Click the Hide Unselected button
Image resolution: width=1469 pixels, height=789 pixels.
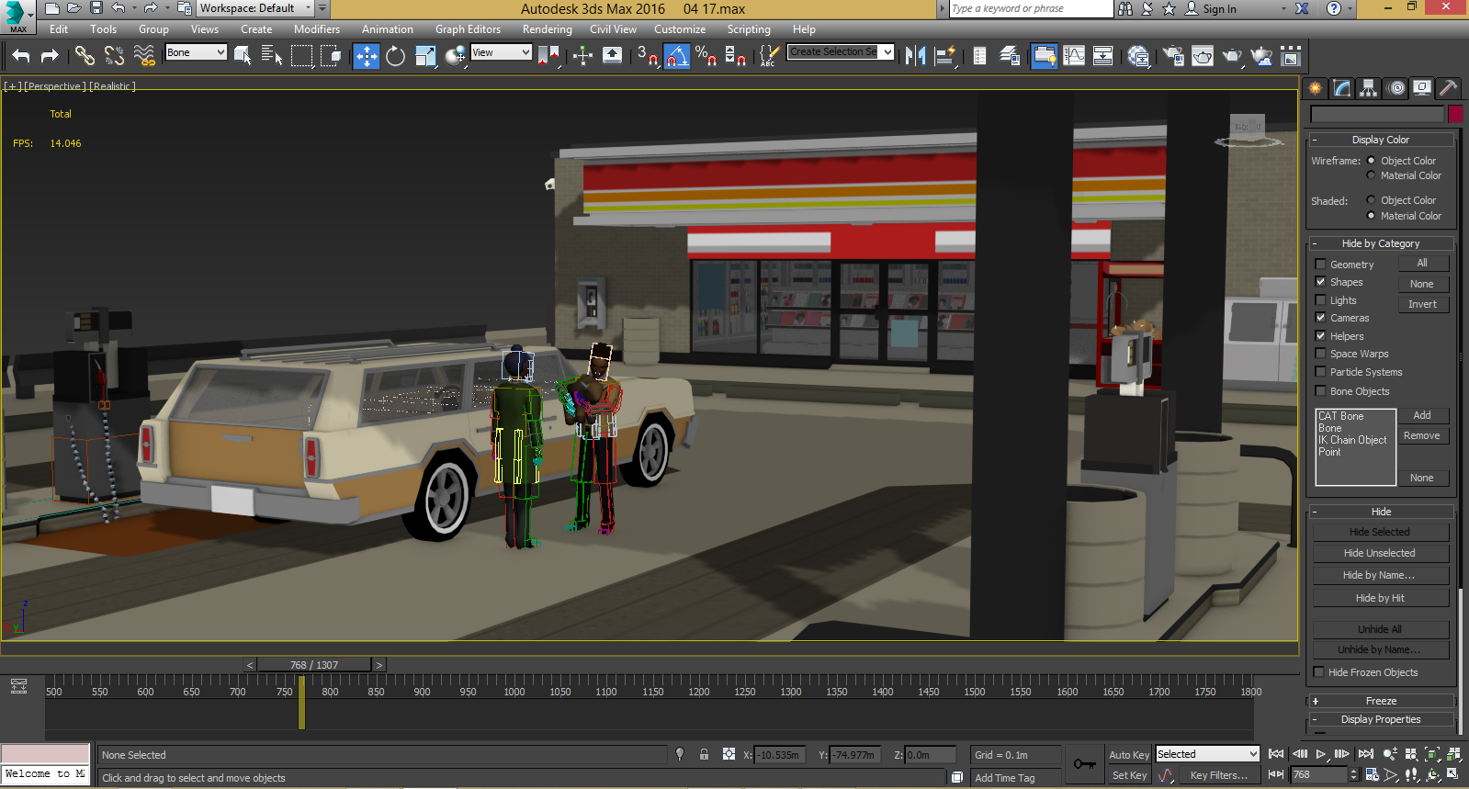[1379, 553]
